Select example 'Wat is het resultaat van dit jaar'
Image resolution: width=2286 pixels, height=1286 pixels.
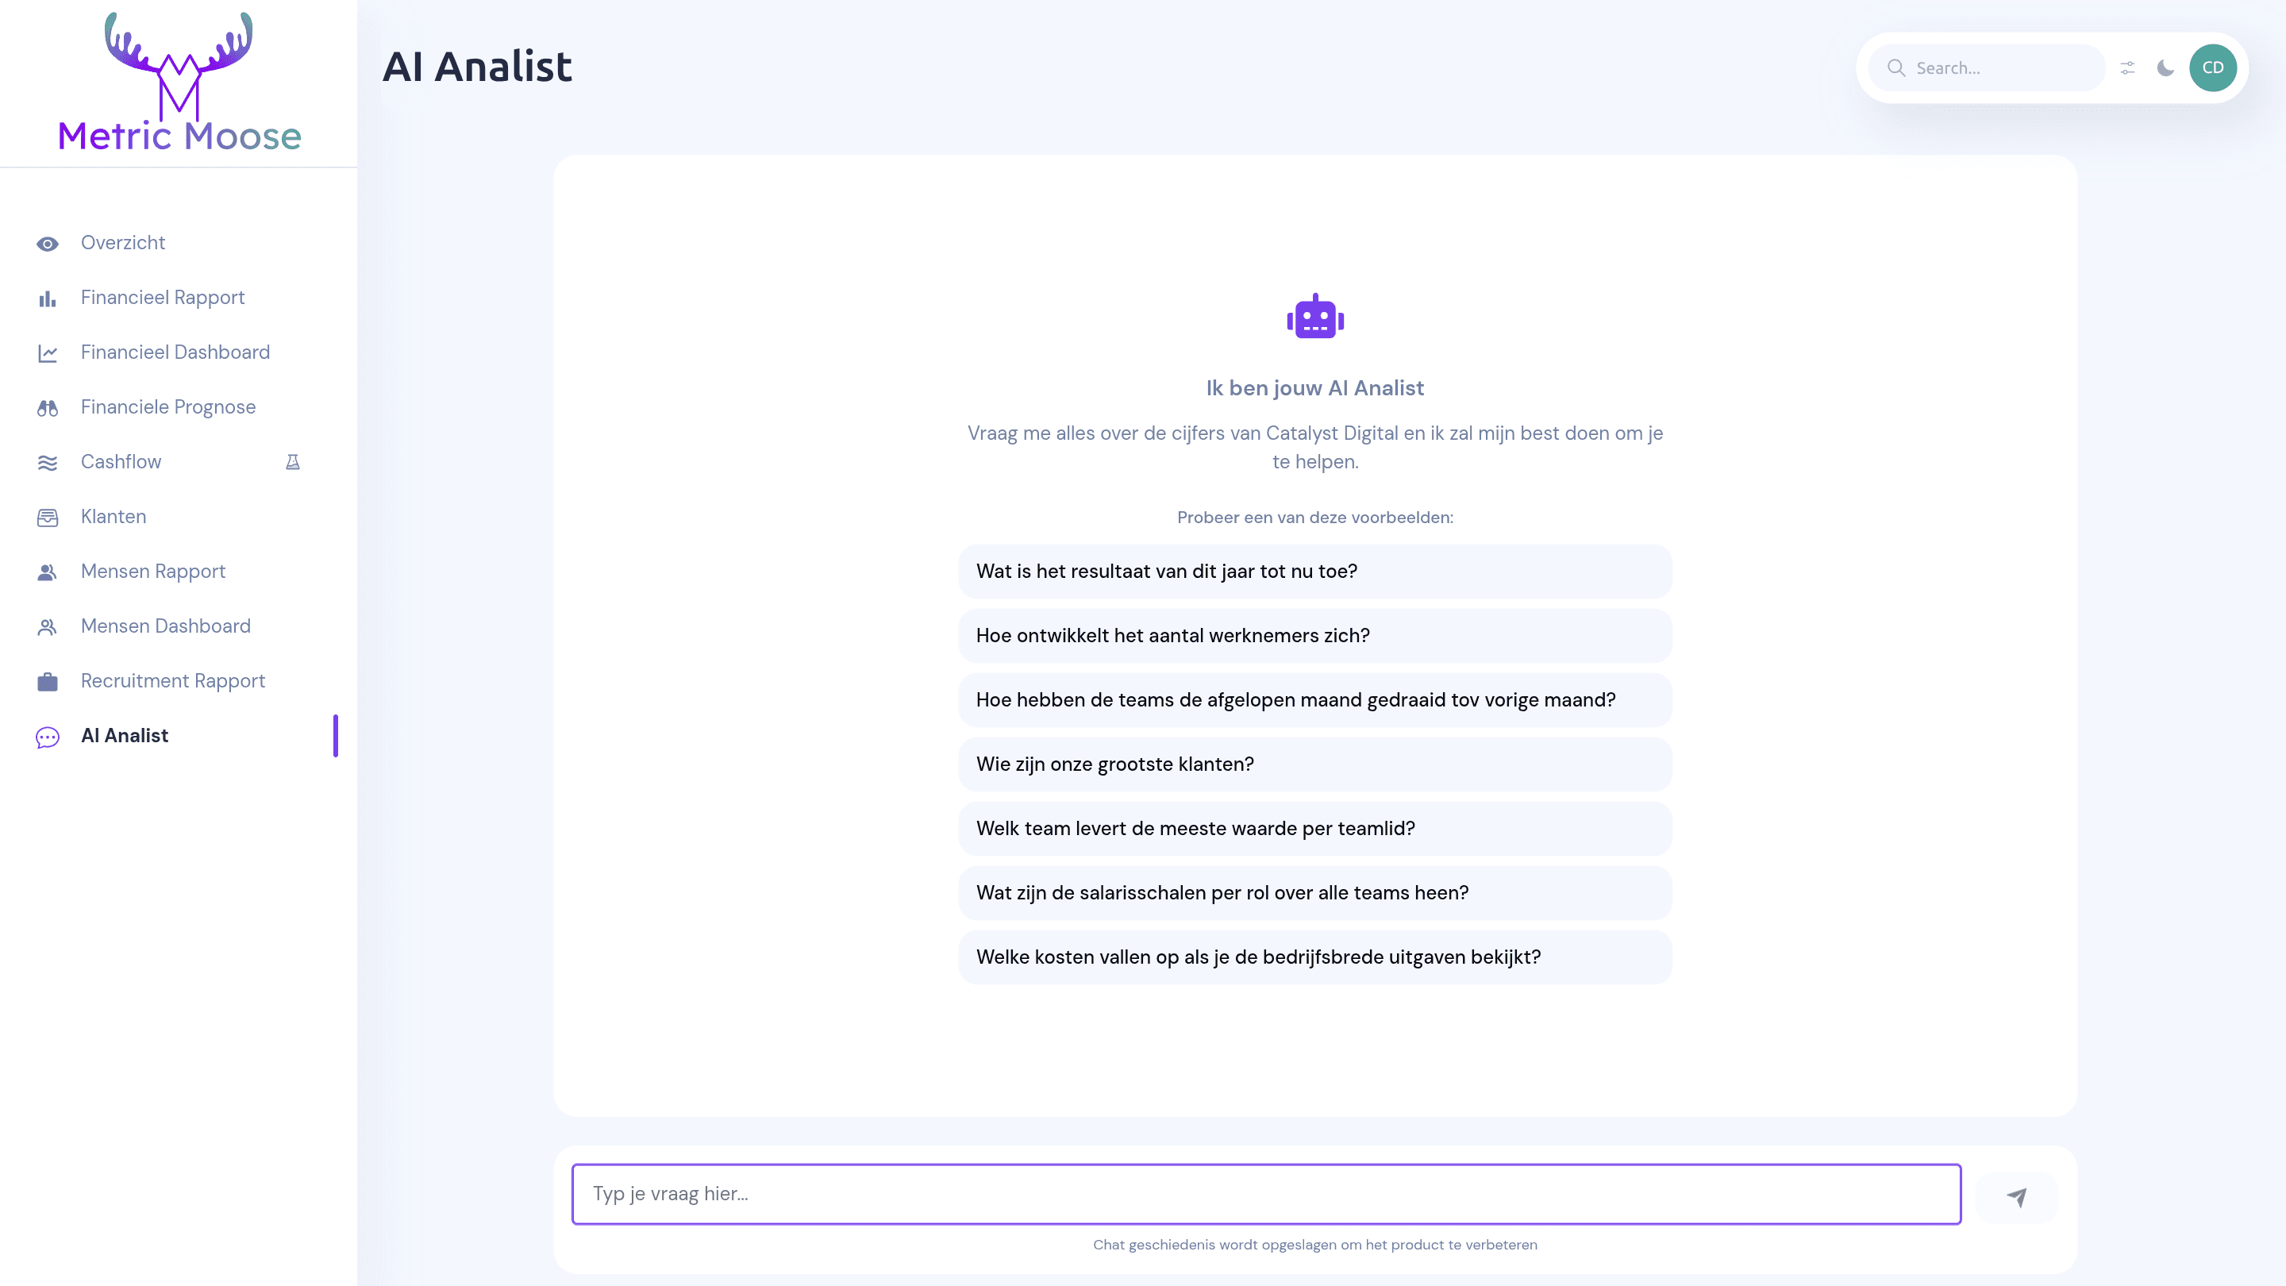[x=1315, y=572]
